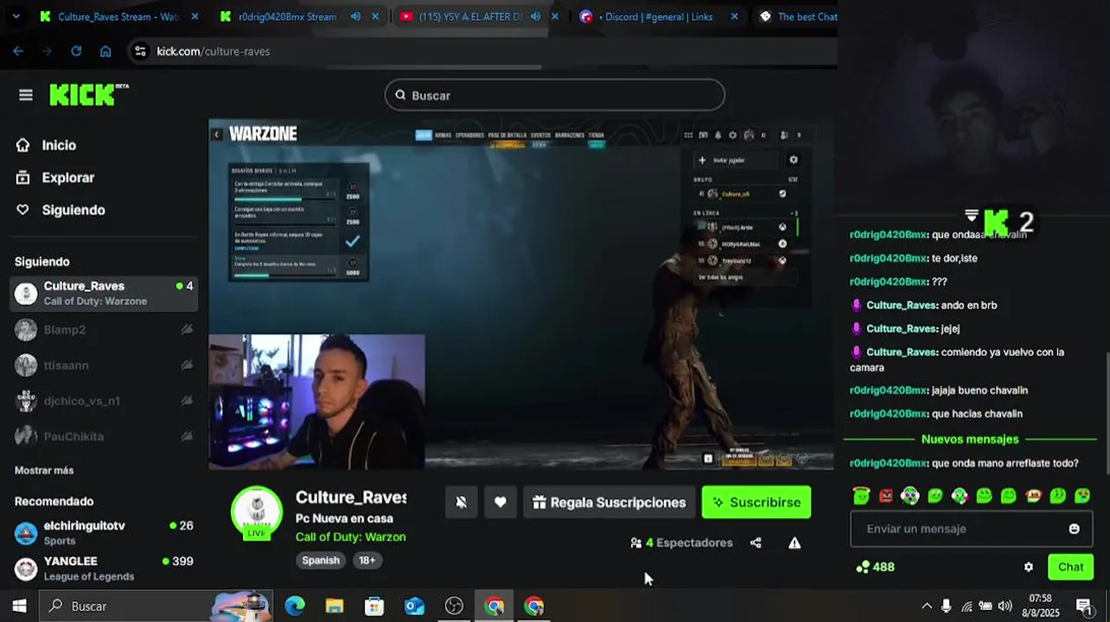Mute audio on r0drig0420Bmx tab speaker icon

355,16
